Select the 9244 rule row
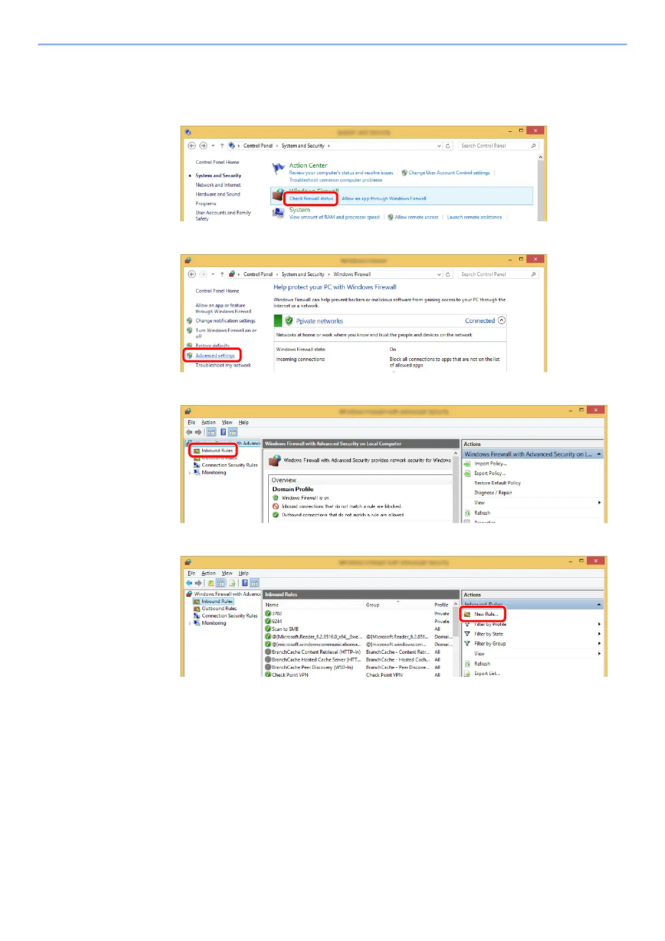This screenshot has height=941, width=665. (x=358, y=621)
